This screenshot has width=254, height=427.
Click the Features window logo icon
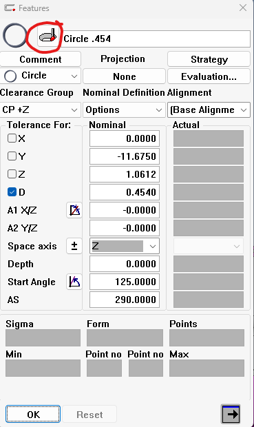[x=10, y=8]
